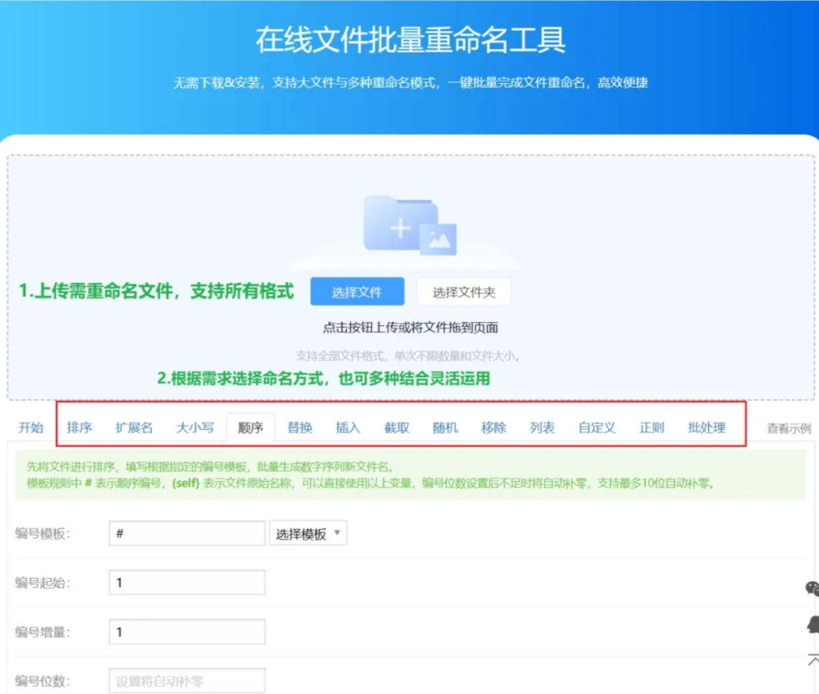Click the 编号模板 input field
The image size is (819, 694).
[x=187, y=533]
